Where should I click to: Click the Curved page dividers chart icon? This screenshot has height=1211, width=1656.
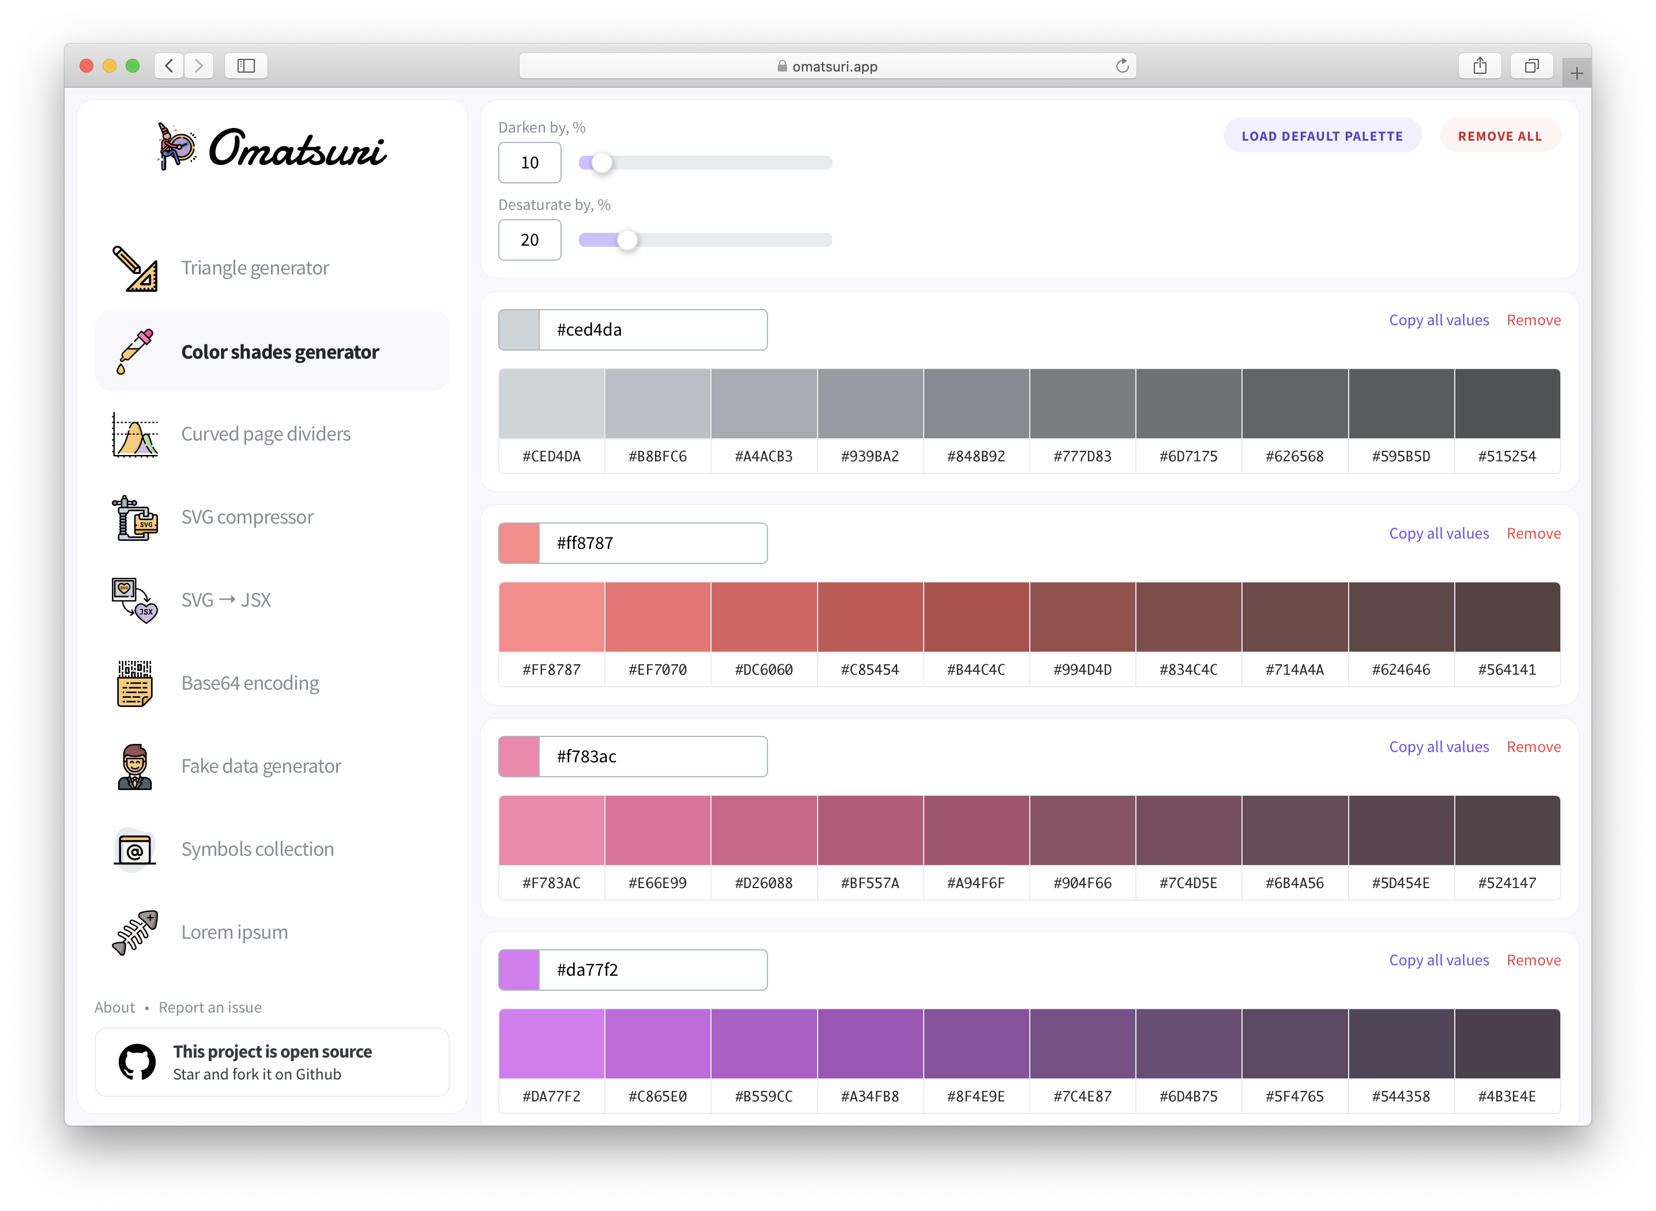pyautogui.click(x=135, y=434)
